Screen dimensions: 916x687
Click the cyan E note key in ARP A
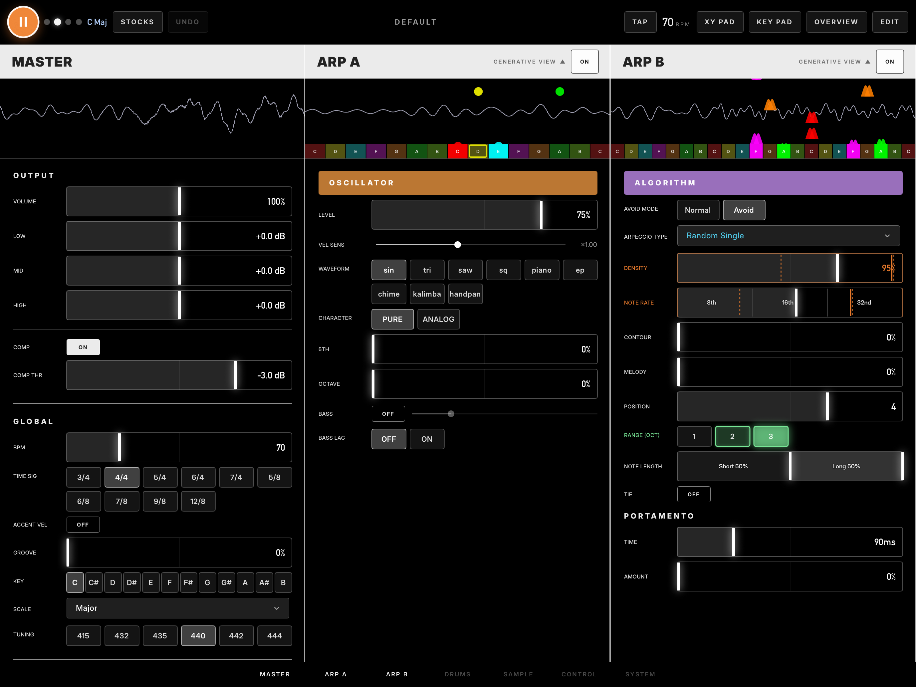tap(498, 151)
